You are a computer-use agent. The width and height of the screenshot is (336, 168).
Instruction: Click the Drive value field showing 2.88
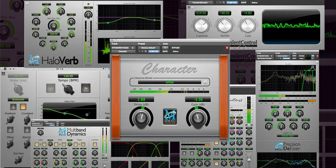(141, 100)
